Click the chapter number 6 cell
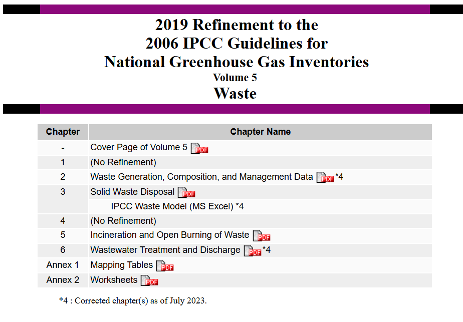Viewport: 463px width, 322px height. [63, 250]
